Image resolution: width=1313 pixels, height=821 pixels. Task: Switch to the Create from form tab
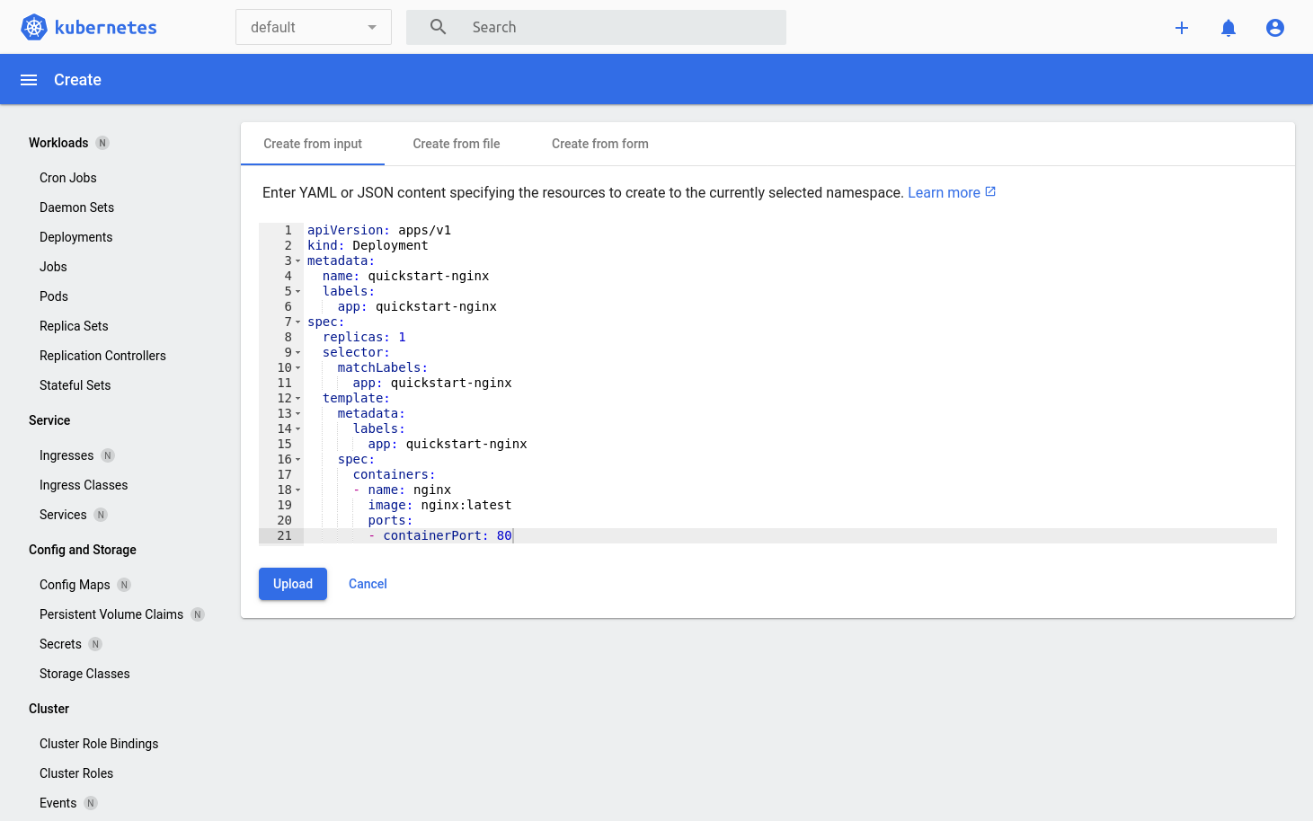599,144
